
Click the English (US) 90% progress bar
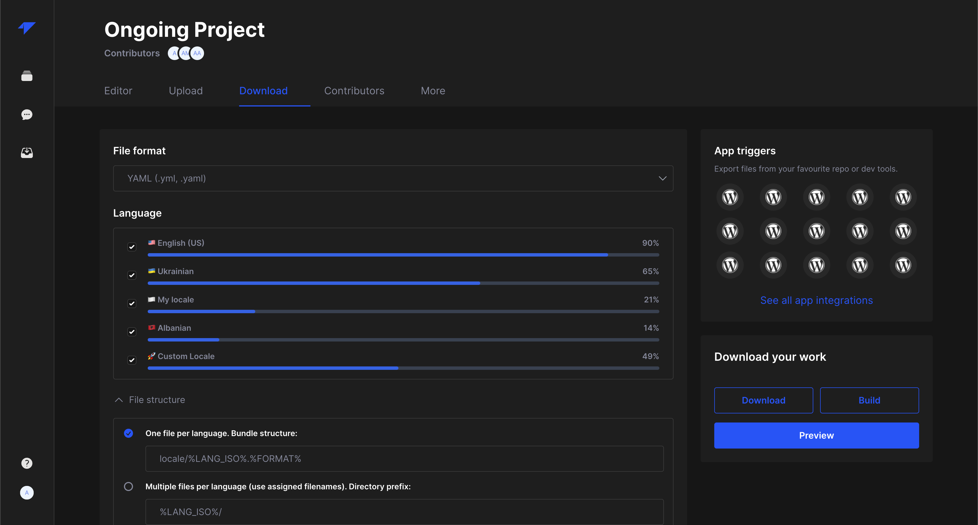(403, 255)
